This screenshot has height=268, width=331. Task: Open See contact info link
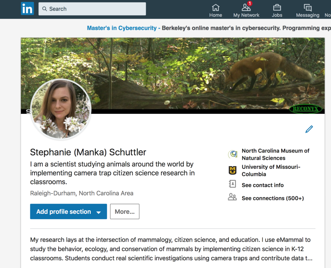262,185
